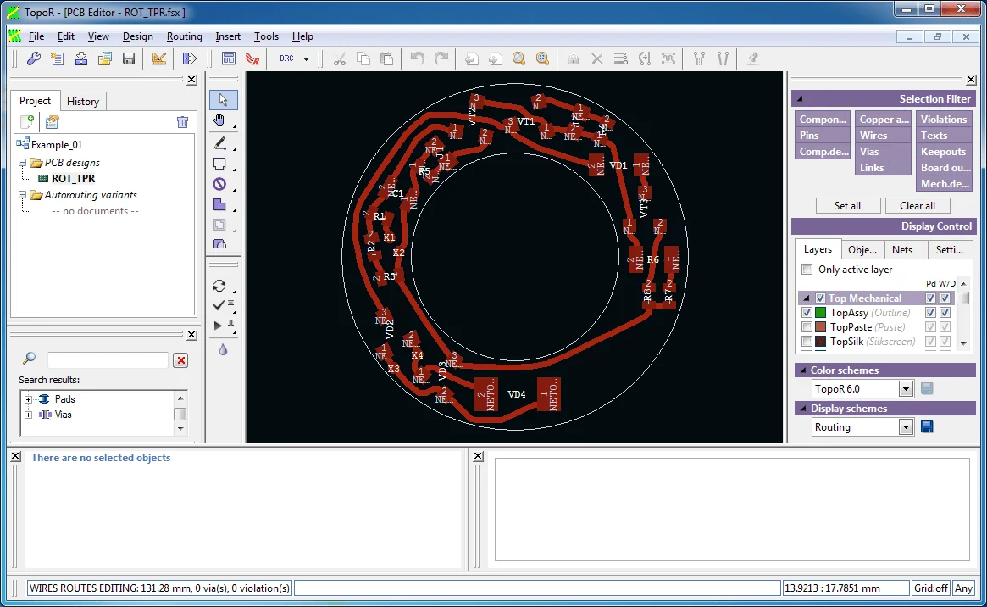Viewport: 987px width, 607px height.
Task: Open the Routing display scheme dropdown
Action: [x=905, y=427]
